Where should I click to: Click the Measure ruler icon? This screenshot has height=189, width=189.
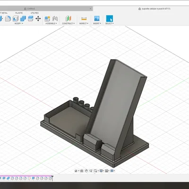[x=84, y=18]
